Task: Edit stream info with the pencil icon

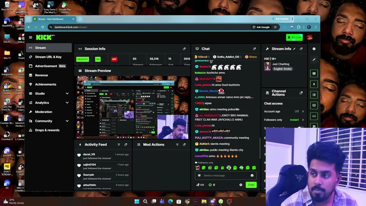Action: point(294,49)
